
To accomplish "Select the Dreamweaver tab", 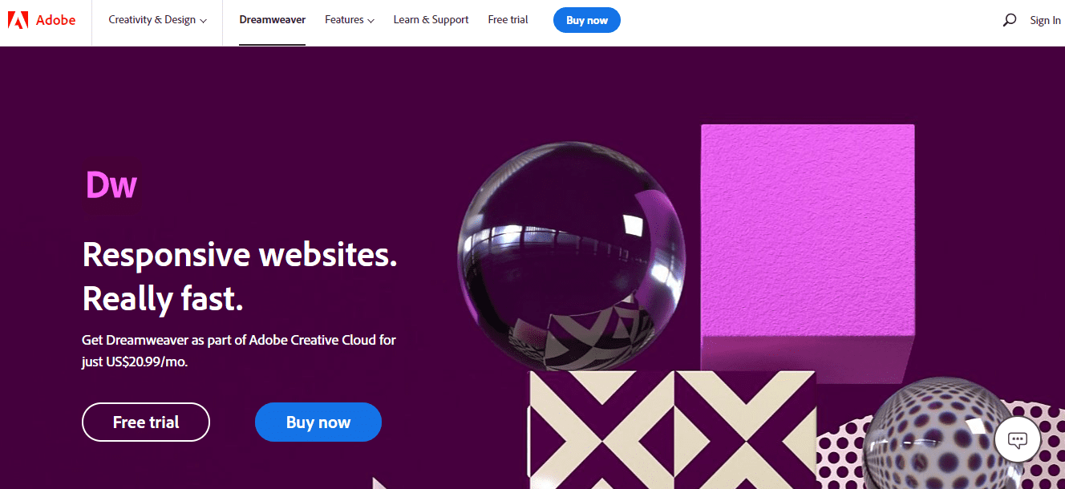I will (x=273, y=20).
